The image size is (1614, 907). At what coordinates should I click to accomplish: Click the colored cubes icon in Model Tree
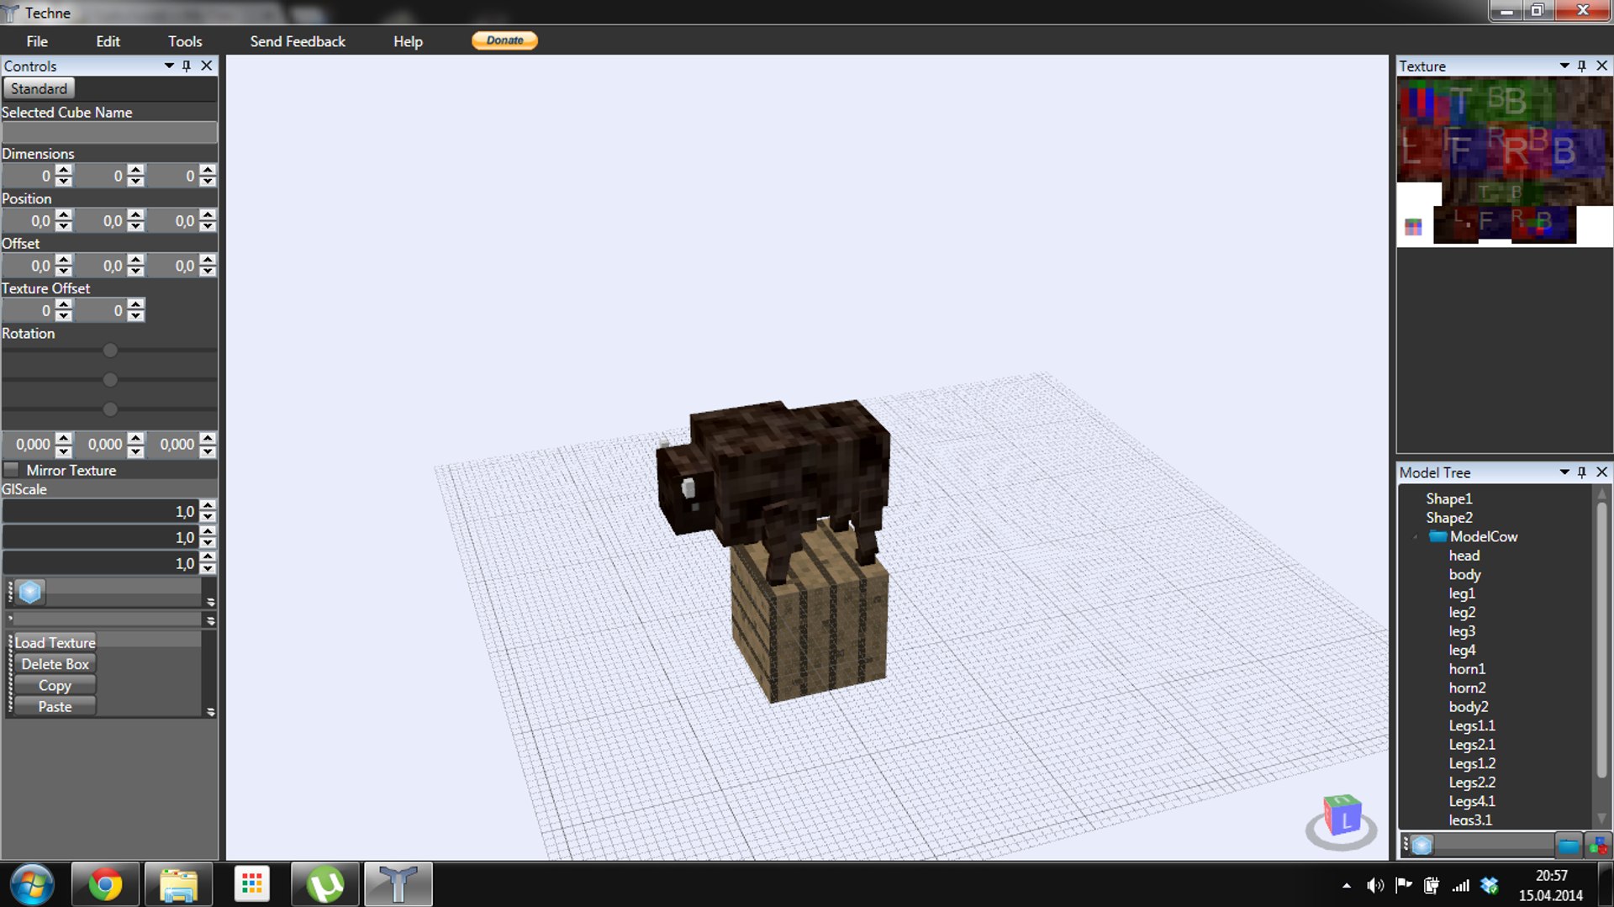point(1597,845)
